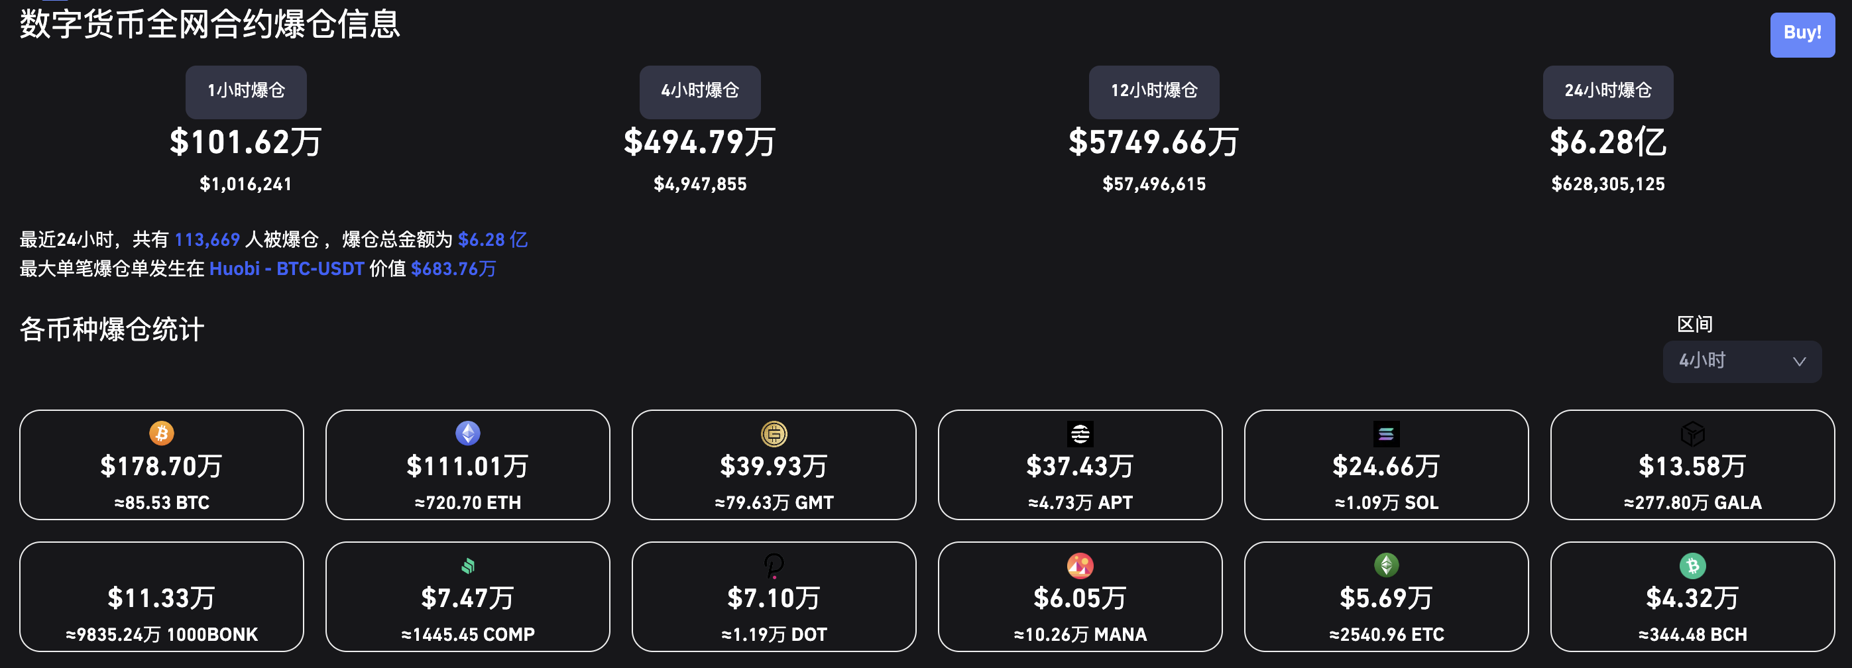Image resolution: width=1852 pixels, height=668 pixels.
Task: Click the GALA cube icon
Action: (1692, 433)
